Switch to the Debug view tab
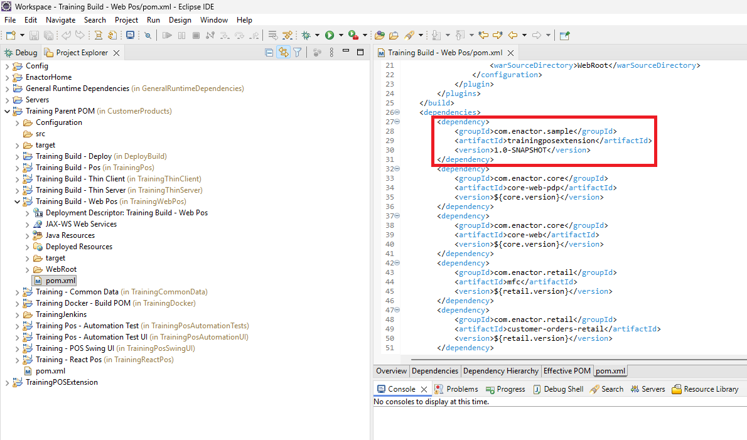 pyautogui.click(x=21, y=52)
